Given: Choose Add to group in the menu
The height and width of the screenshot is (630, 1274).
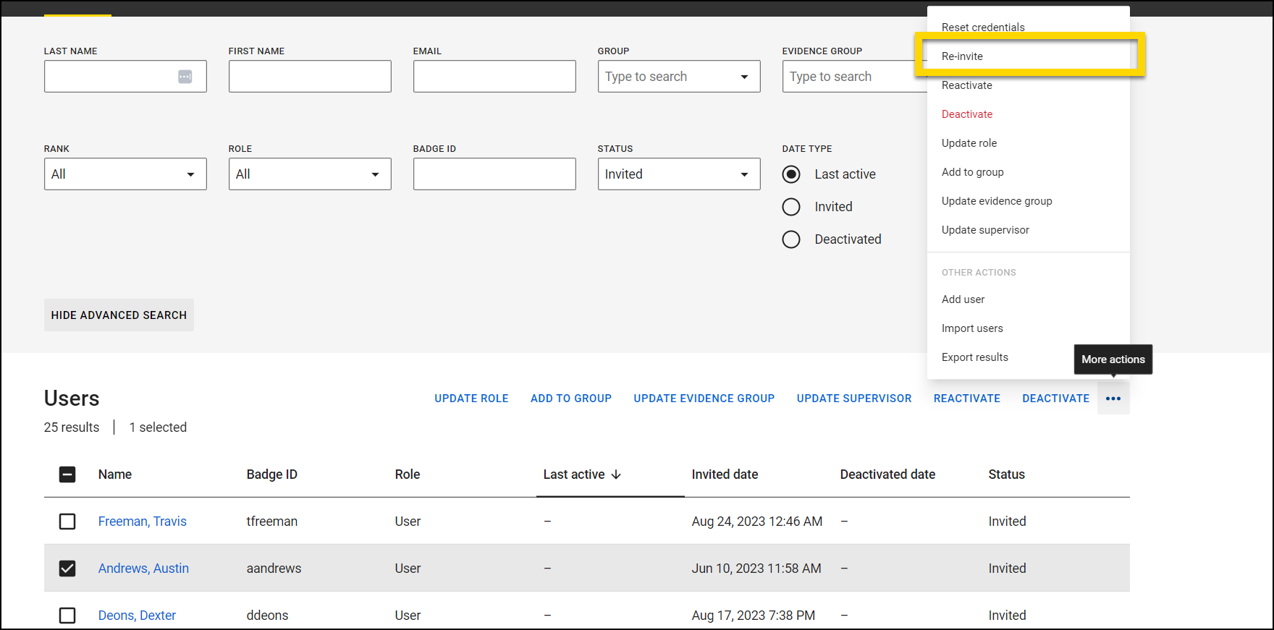Looking at the screenshot, I should [1028, 172].
